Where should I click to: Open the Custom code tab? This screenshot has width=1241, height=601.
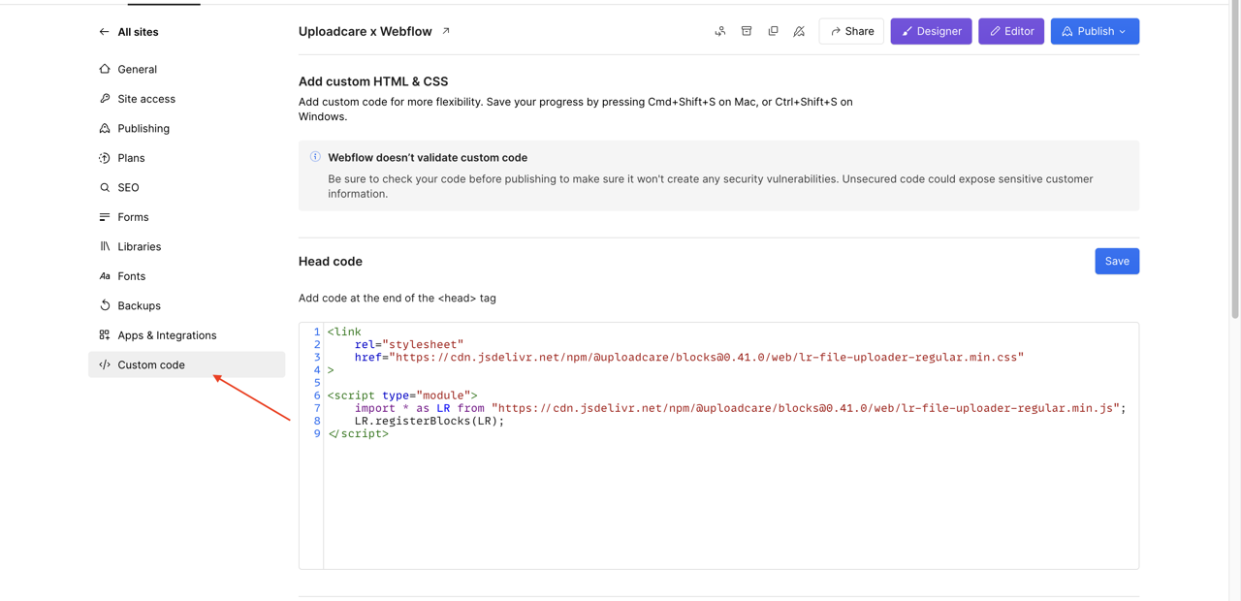pos(150,364)
